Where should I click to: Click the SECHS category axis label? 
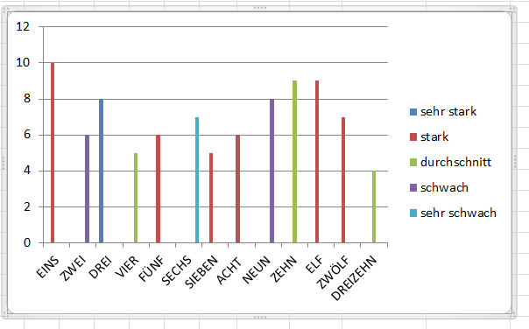[176, 270]
